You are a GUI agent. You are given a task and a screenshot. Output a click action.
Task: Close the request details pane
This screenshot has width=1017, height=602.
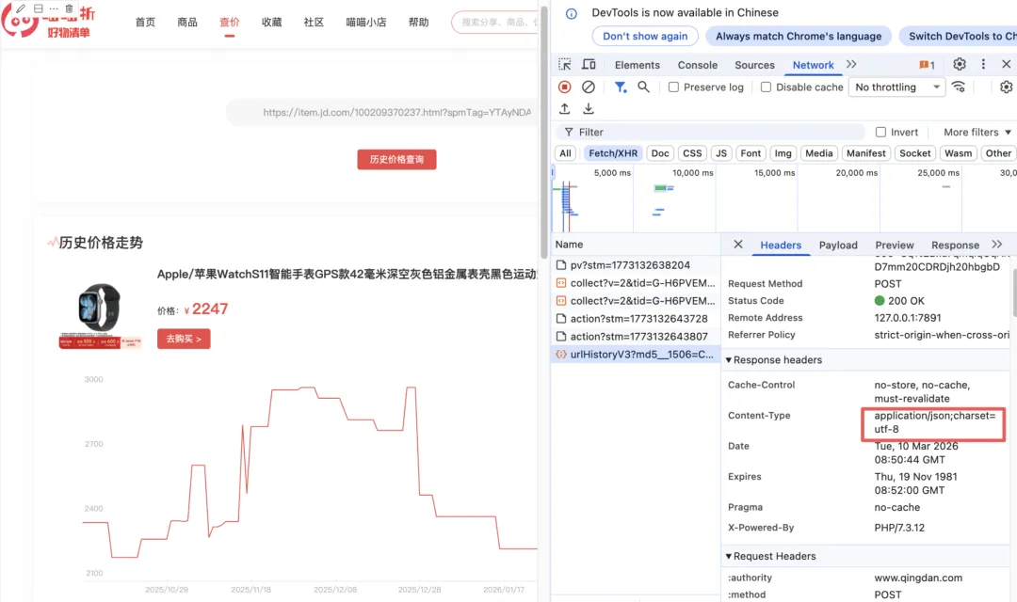pos(738,245)
